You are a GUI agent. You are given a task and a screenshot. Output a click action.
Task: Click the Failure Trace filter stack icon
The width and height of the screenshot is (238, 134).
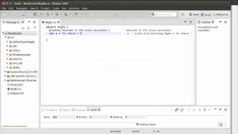(221, 124)
